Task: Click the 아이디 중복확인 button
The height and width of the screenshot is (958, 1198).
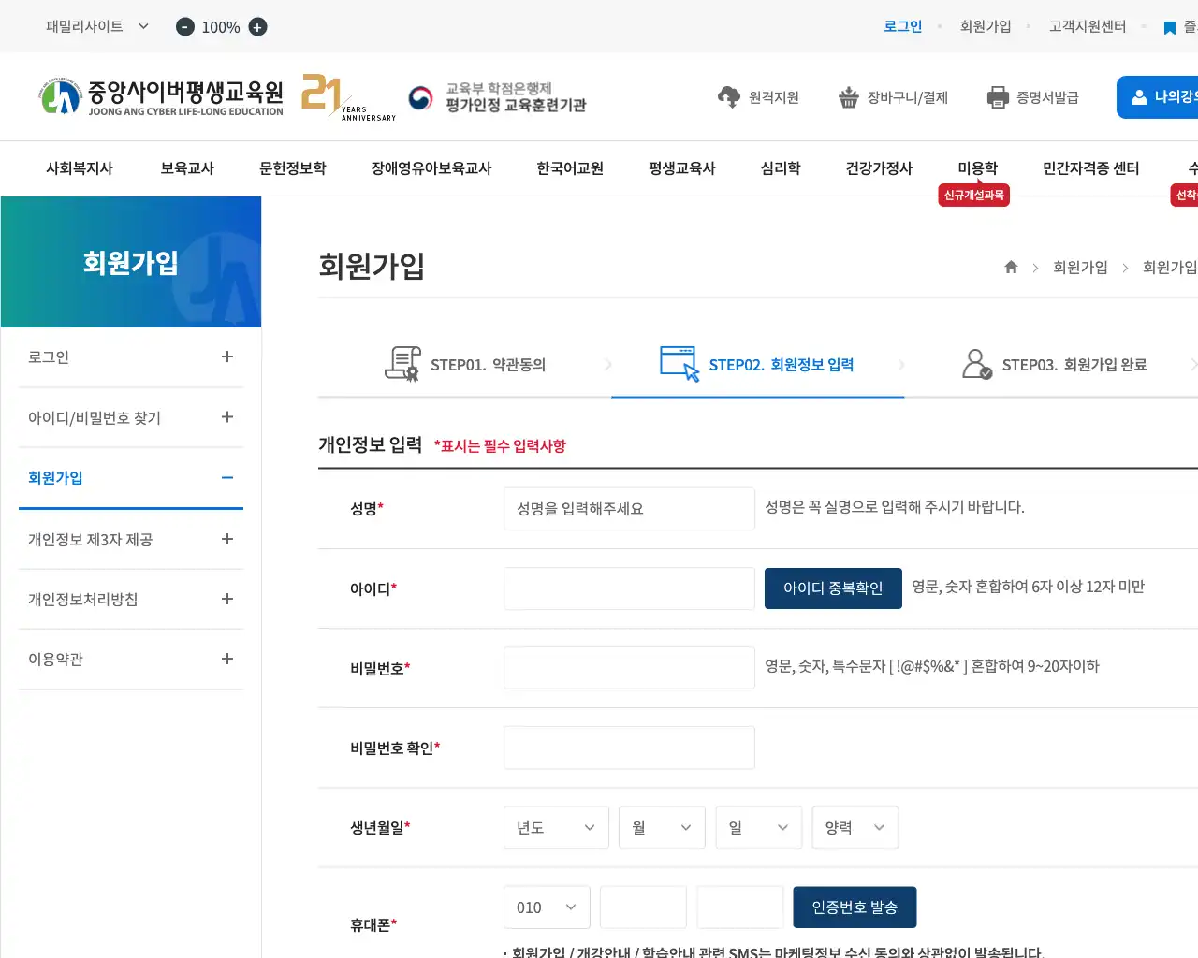Action: point(833,588)
